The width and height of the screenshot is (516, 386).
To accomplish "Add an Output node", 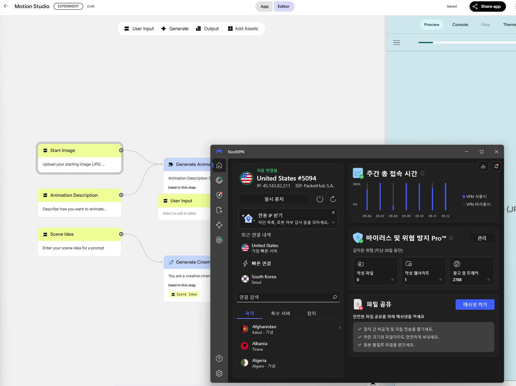I will click(x=207, y=29).
